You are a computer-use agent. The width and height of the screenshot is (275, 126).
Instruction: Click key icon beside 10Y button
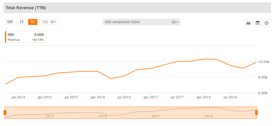[x=53, y=22]
